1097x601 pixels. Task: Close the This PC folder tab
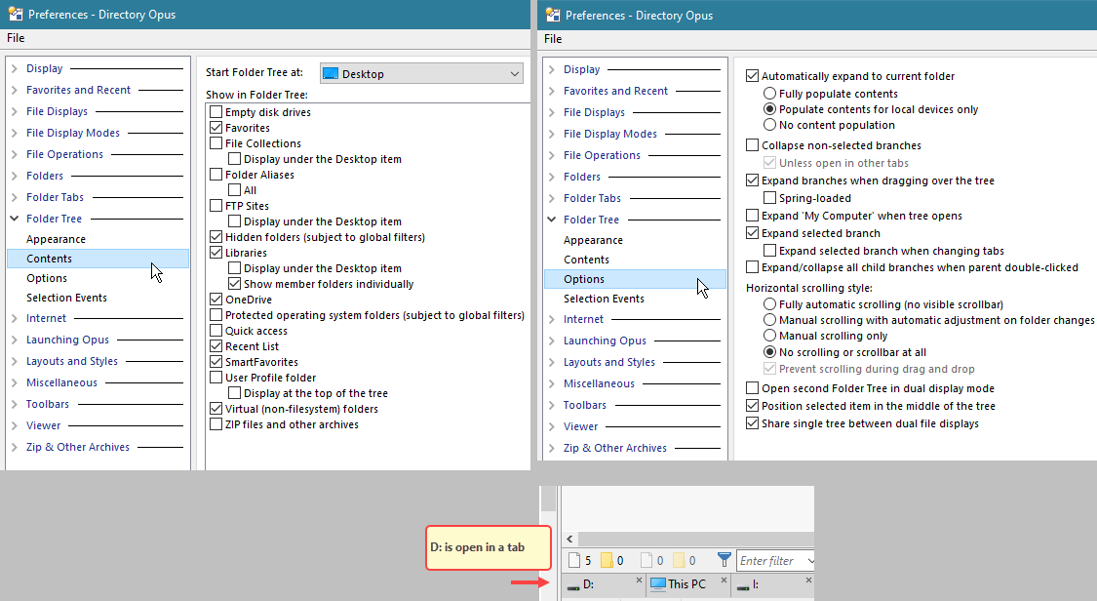724,580
